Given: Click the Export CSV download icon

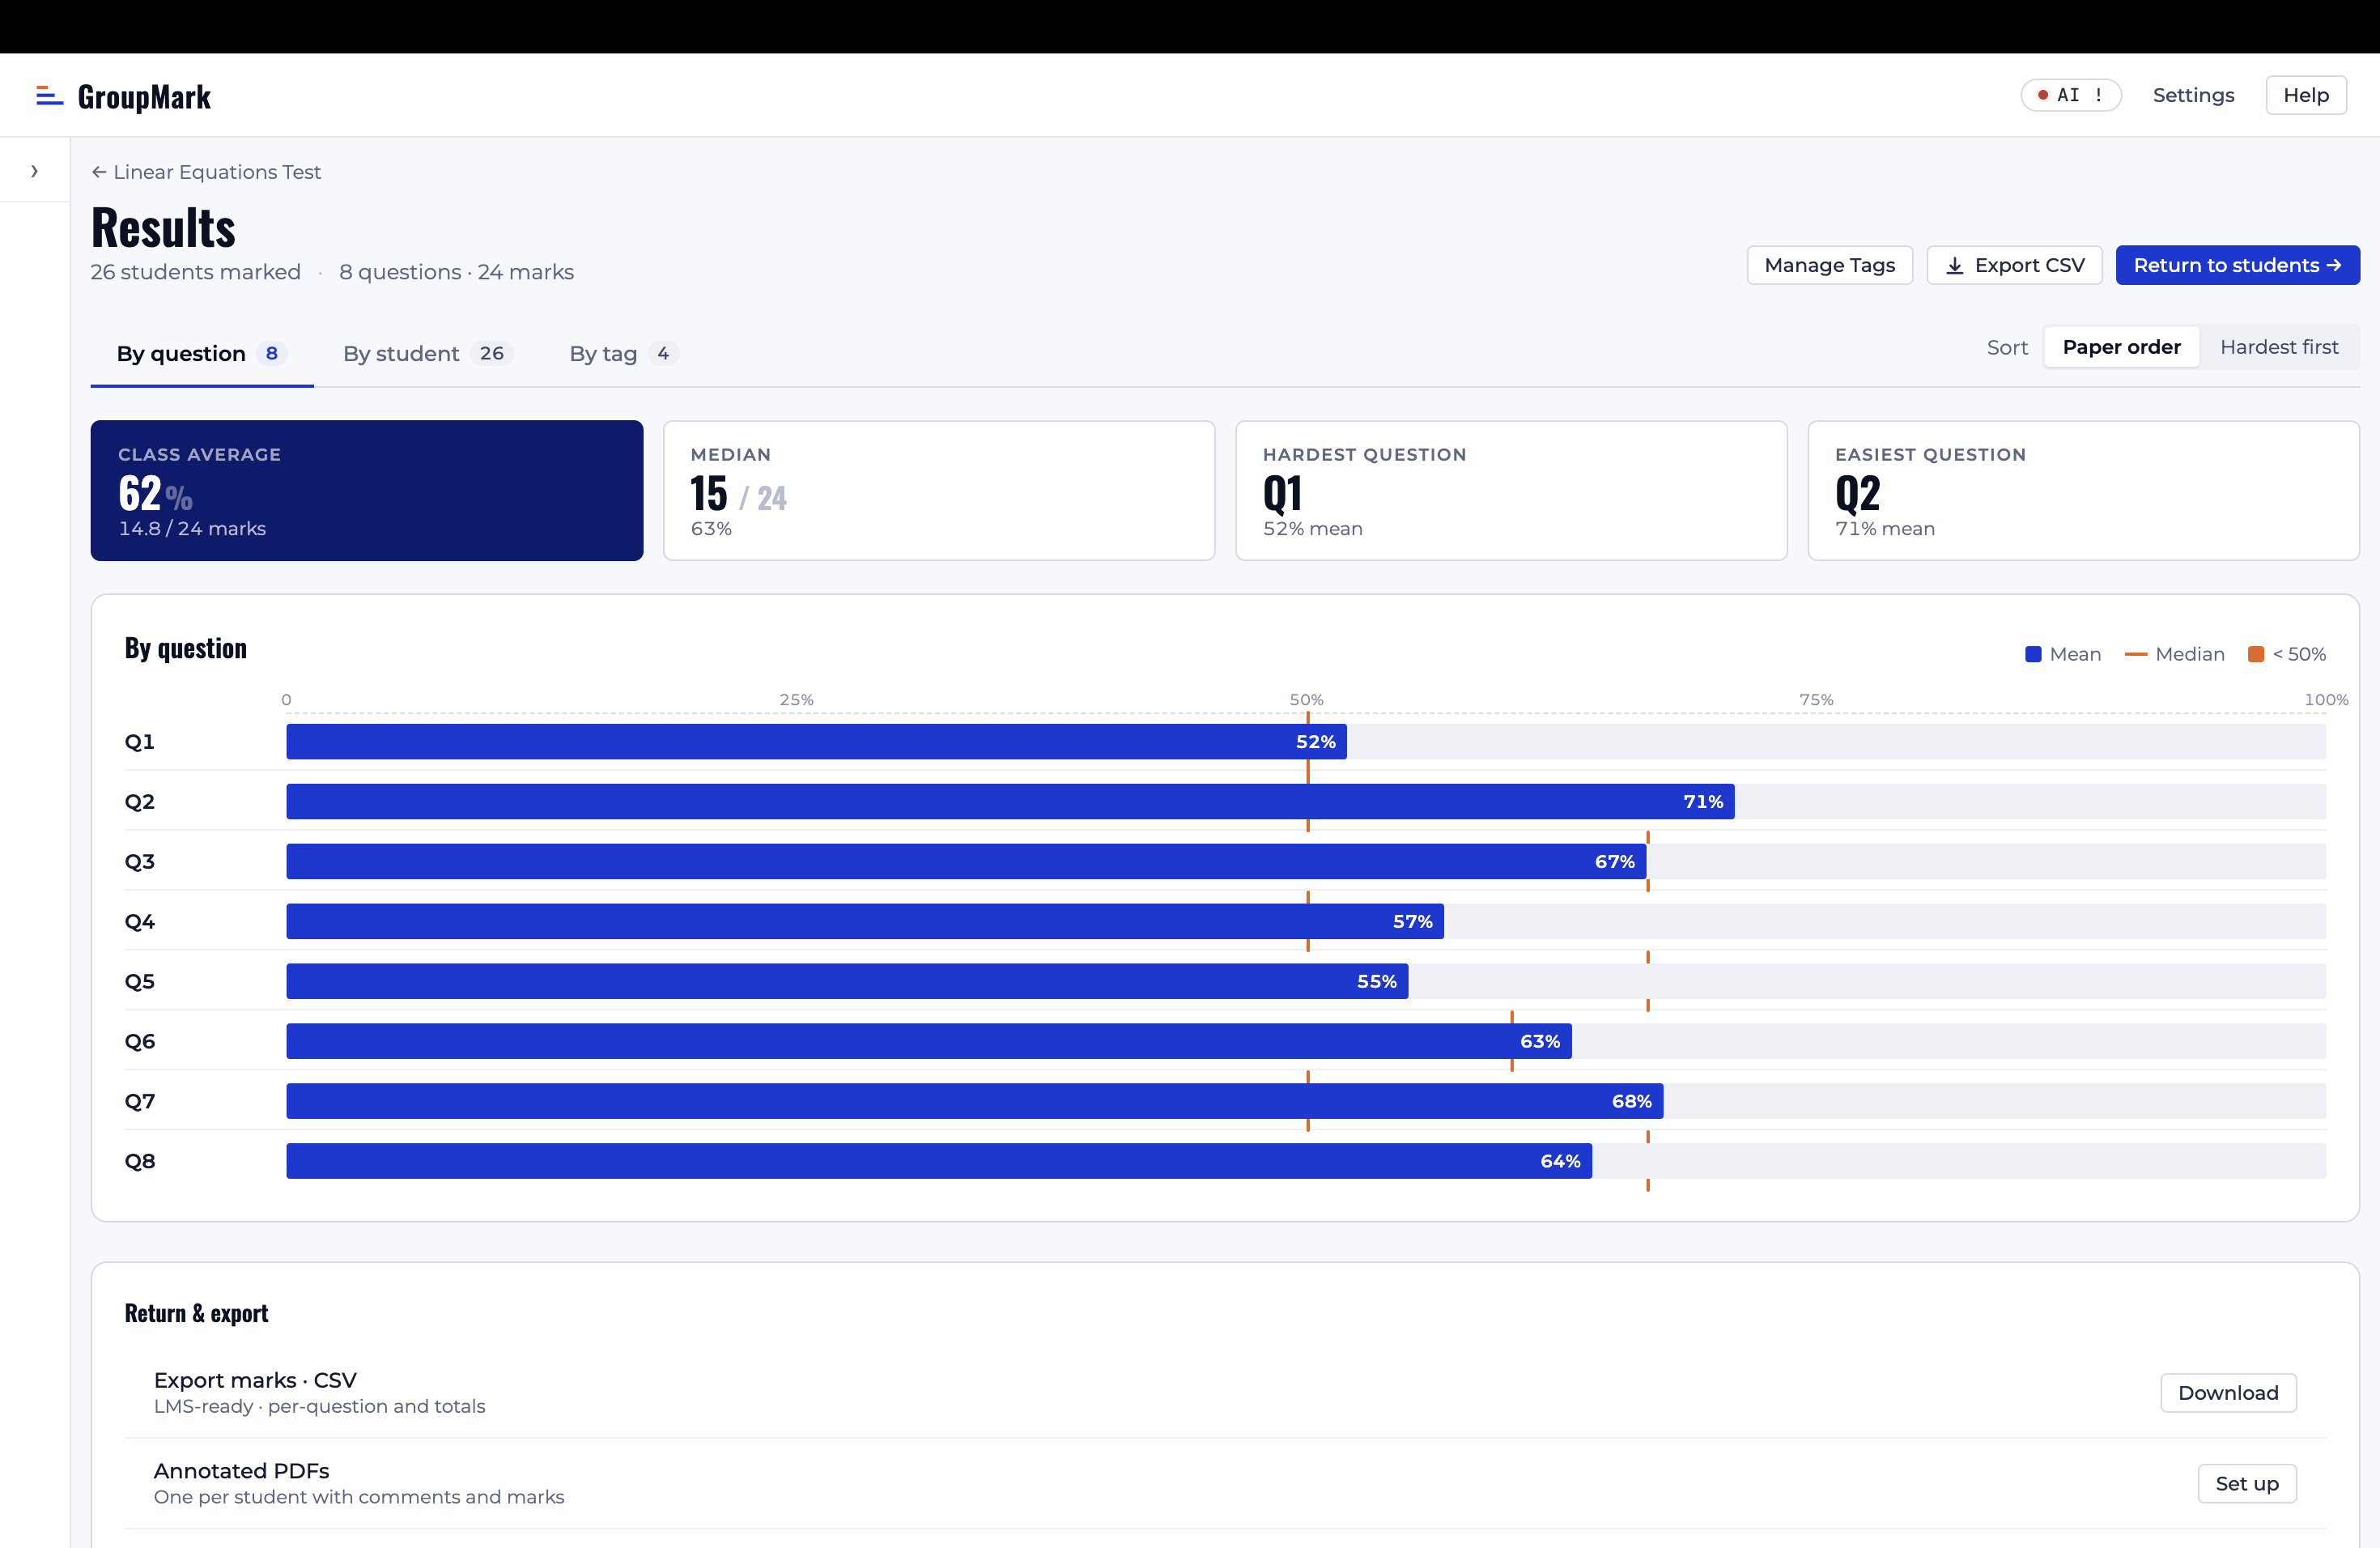Looking at the screenshot, I should 1954,266.
